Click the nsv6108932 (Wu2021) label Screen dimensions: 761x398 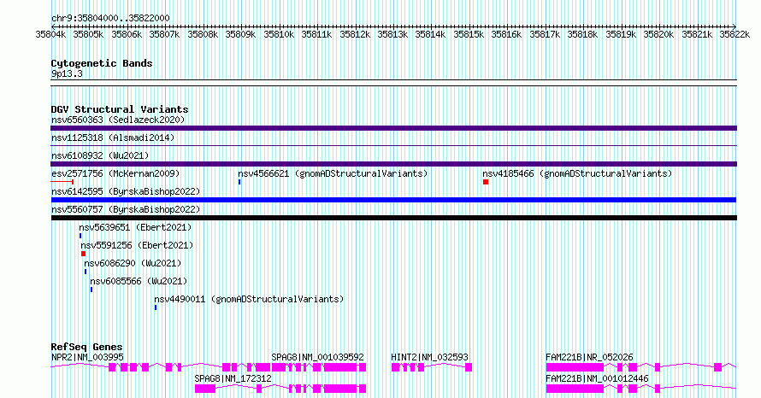pyautogui.click(x=100, y=155)
